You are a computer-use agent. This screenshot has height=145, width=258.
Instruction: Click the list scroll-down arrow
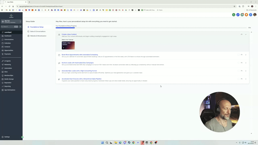pos(251,133)
